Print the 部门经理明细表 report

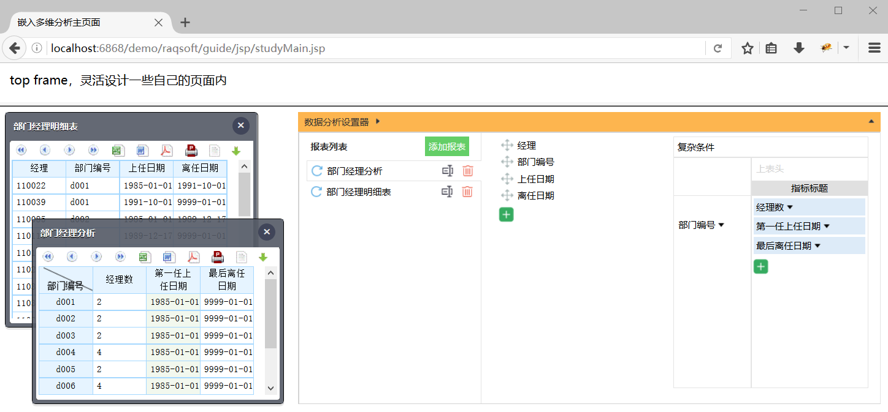(191, 150)
